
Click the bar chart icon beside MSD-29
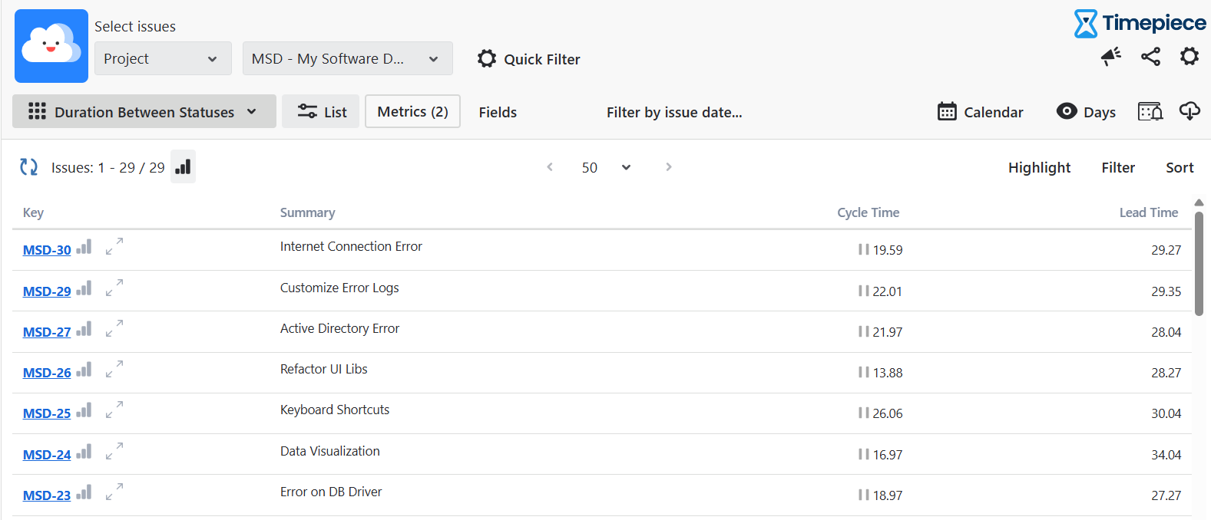(x=84, y=288)
